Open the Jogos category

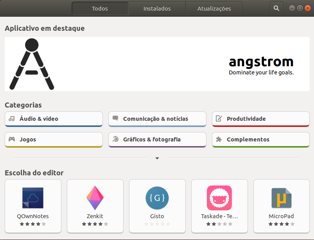54,140
